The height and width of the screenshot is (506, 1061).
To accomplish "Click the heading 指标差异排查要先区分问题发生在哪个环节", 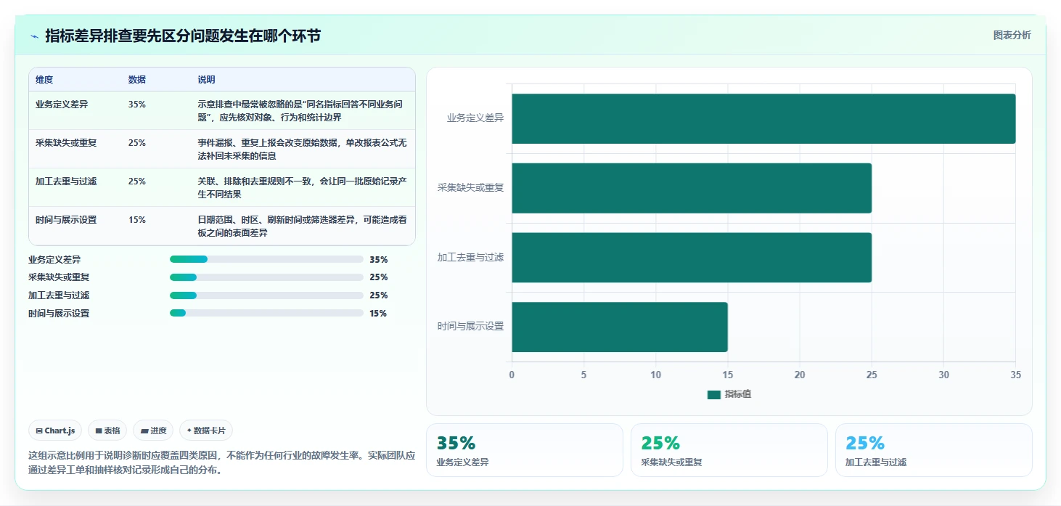I will pos(183,36).
